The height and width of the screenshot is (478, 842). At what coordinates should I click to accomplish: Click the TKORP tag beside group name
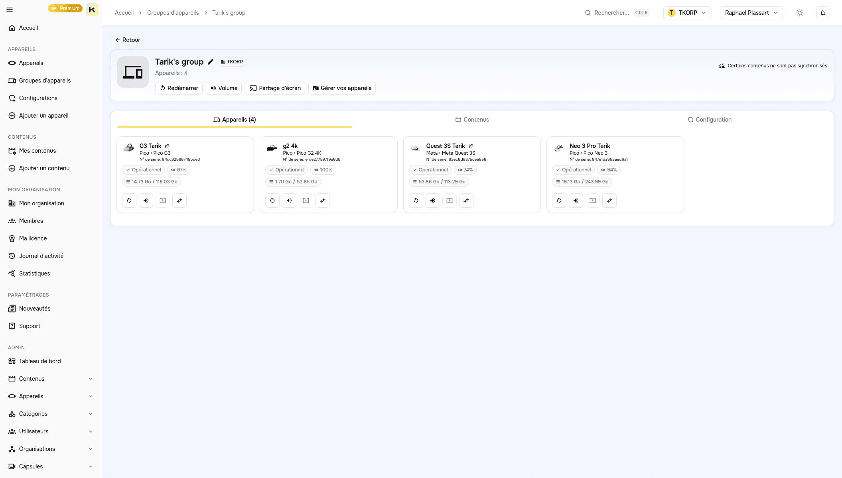click(x=232, y=62)
